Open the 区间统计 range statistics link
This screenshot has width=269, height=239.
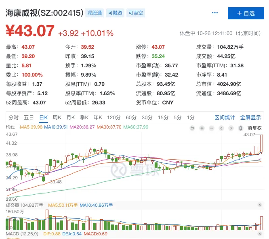tap(225, 118)
